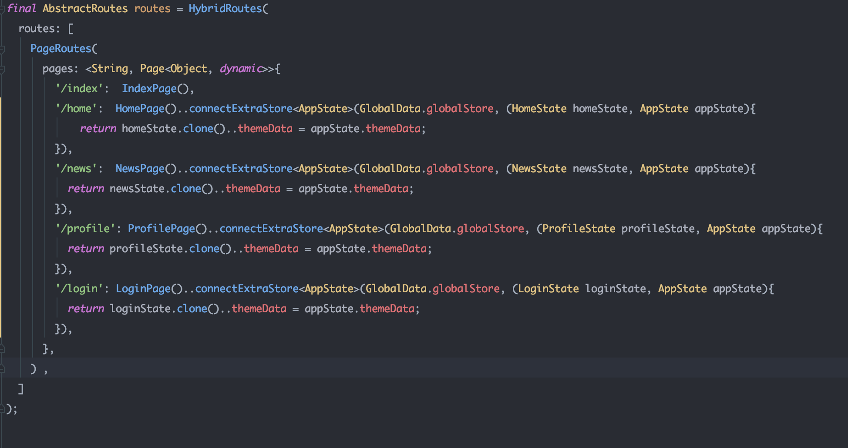Screen dimensions: 848x448
Task: Collapse the pages map fold arrow
Action: [x=3, y=68]
